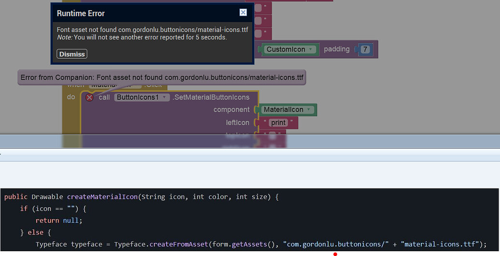Select the padding number block 7
Viewport: 500px width, 256px height.
365,49
